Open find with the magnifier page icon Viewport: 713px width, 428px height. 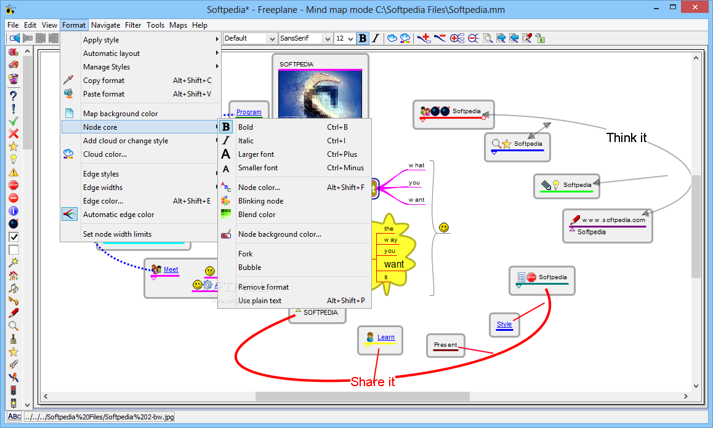[x=488, y=38]
